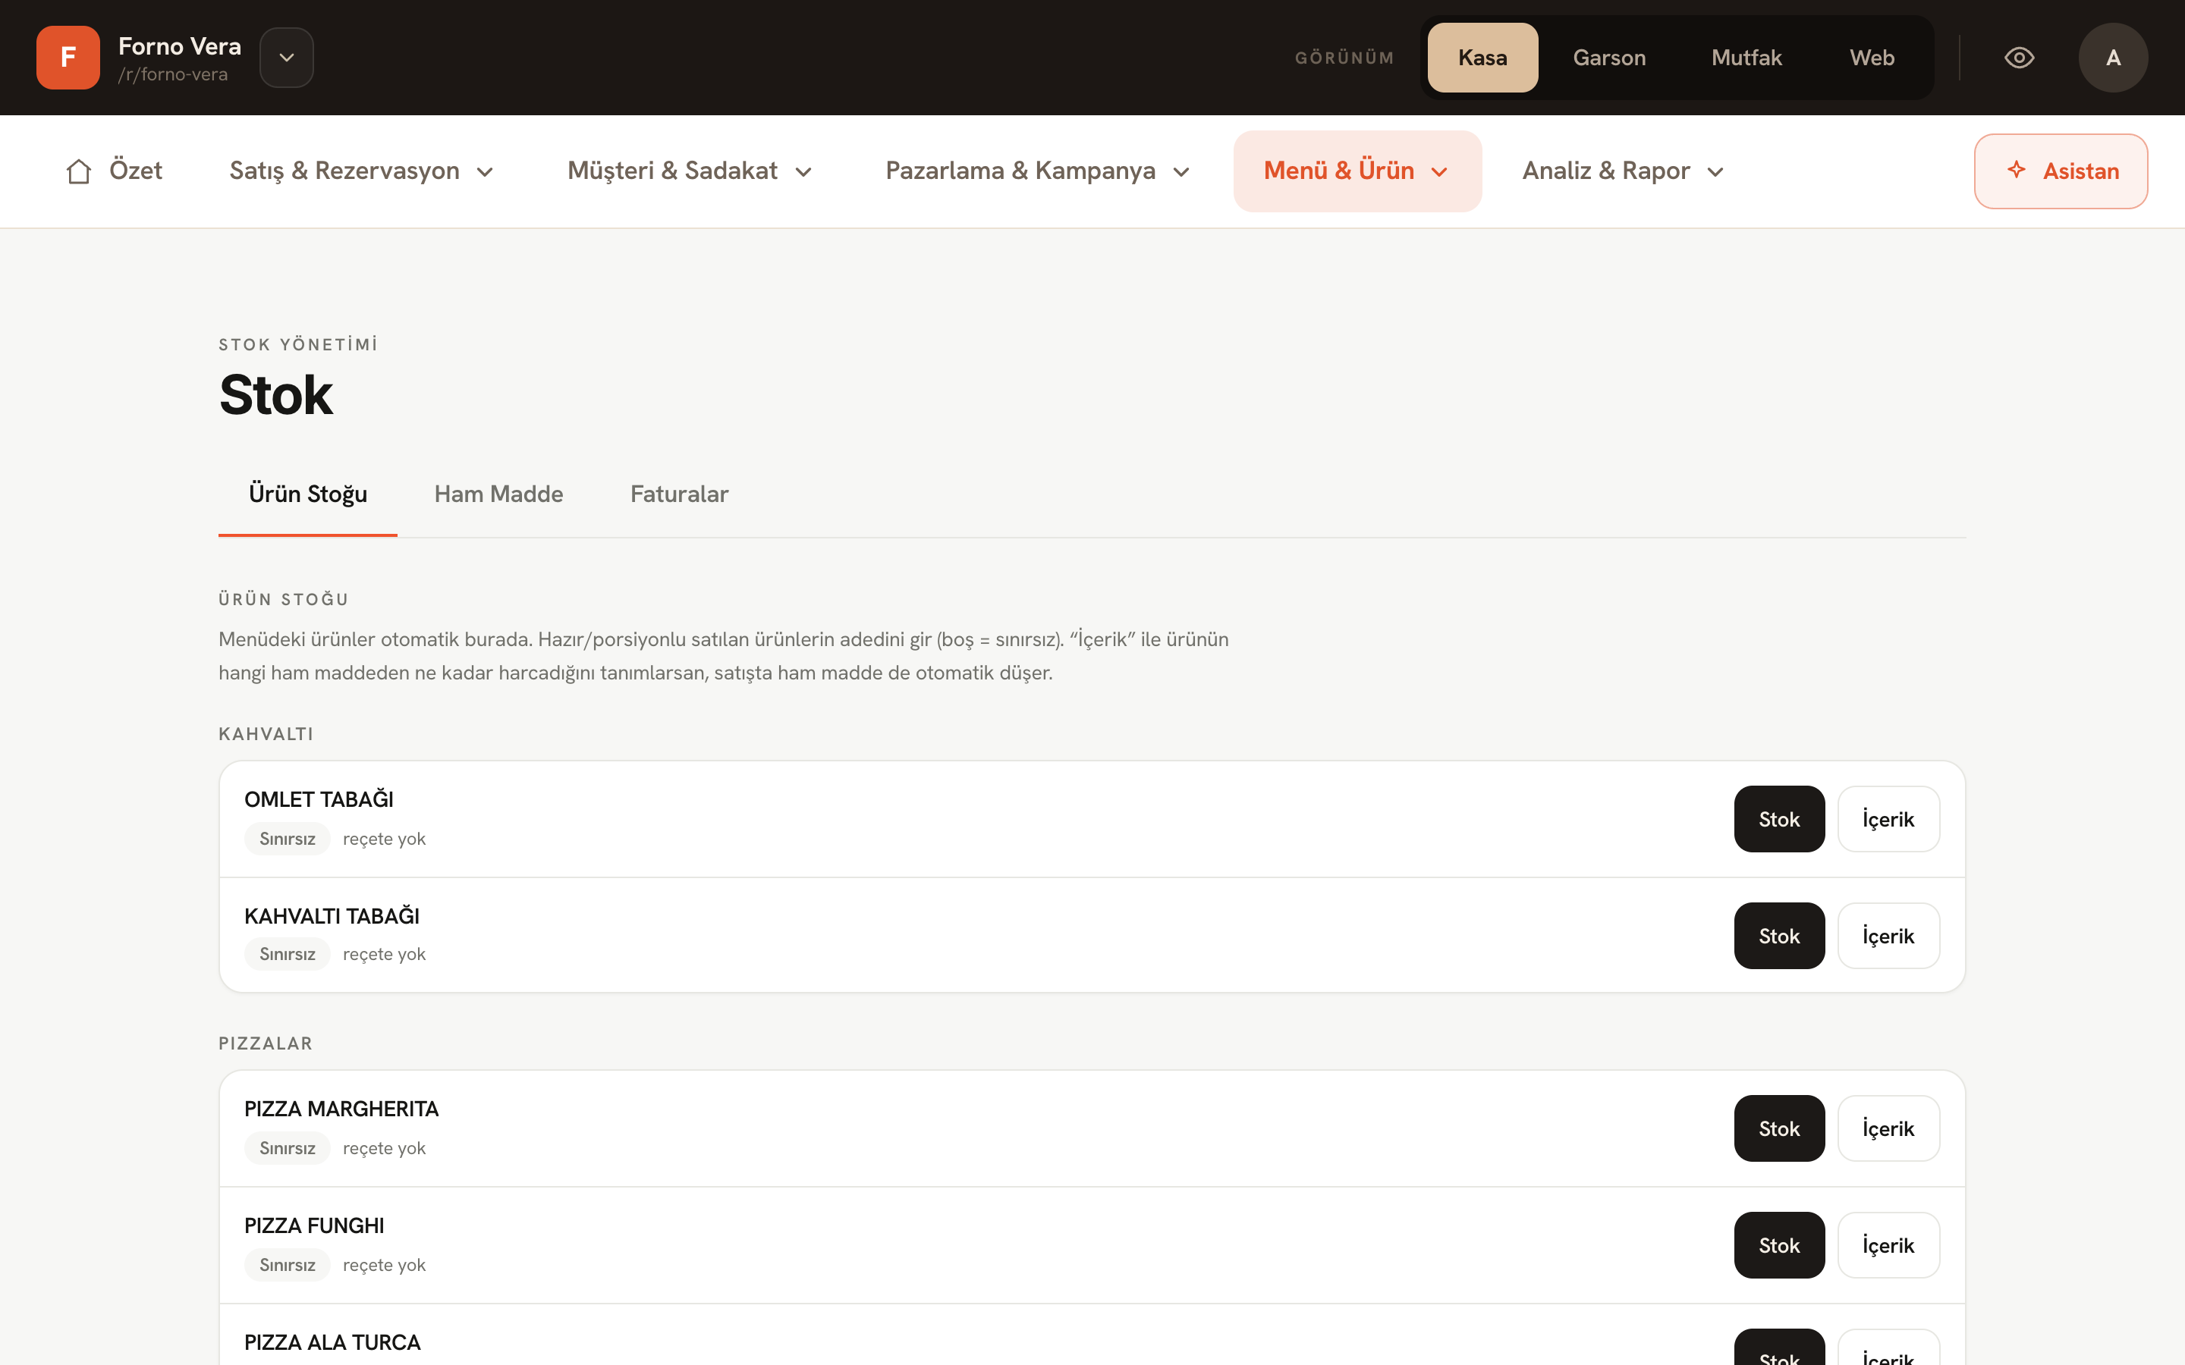The height and width of the screenshot is (1365, 2185).
Task: Click Sınırsız badge under PIZZA FUNGHI
Action: [287, 1265]
